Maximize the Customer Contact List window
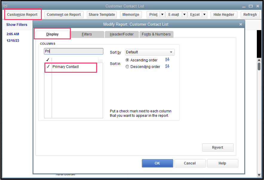264x180 pixels. point(251,6)
